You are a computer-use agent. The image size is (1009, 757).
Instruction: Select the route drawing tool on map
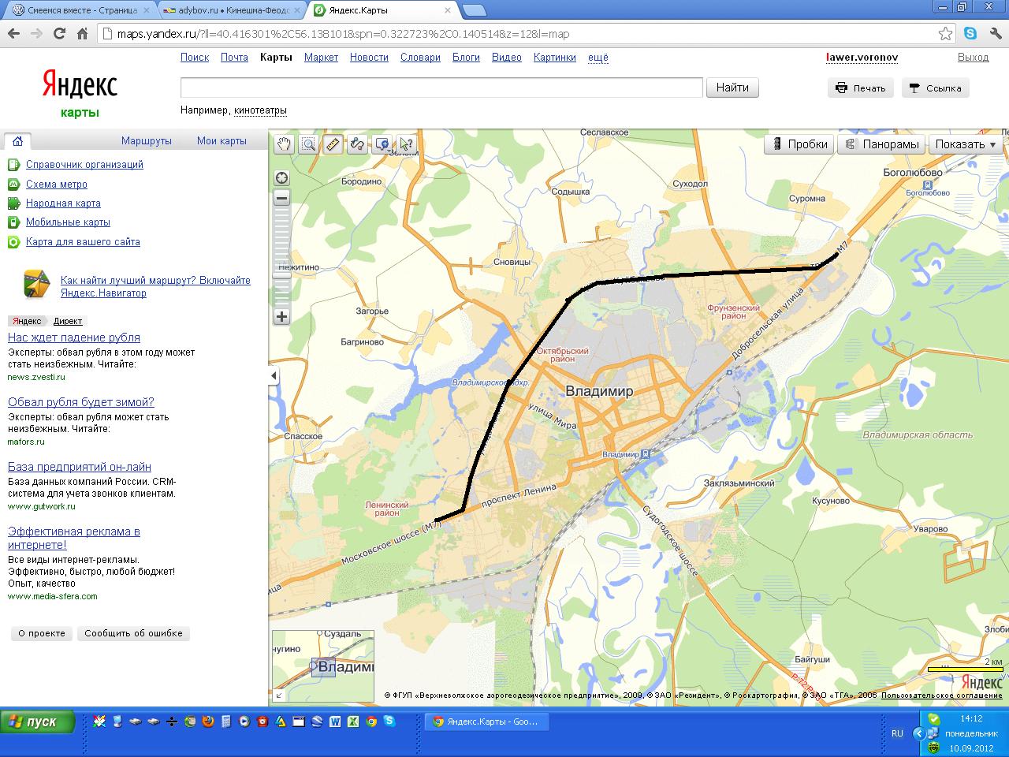(357, 144)
